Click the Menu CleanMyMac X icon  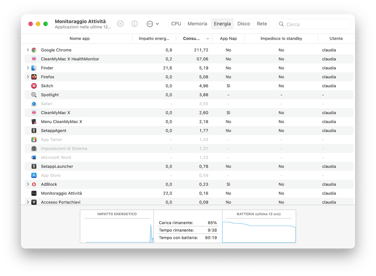point(34,122)
